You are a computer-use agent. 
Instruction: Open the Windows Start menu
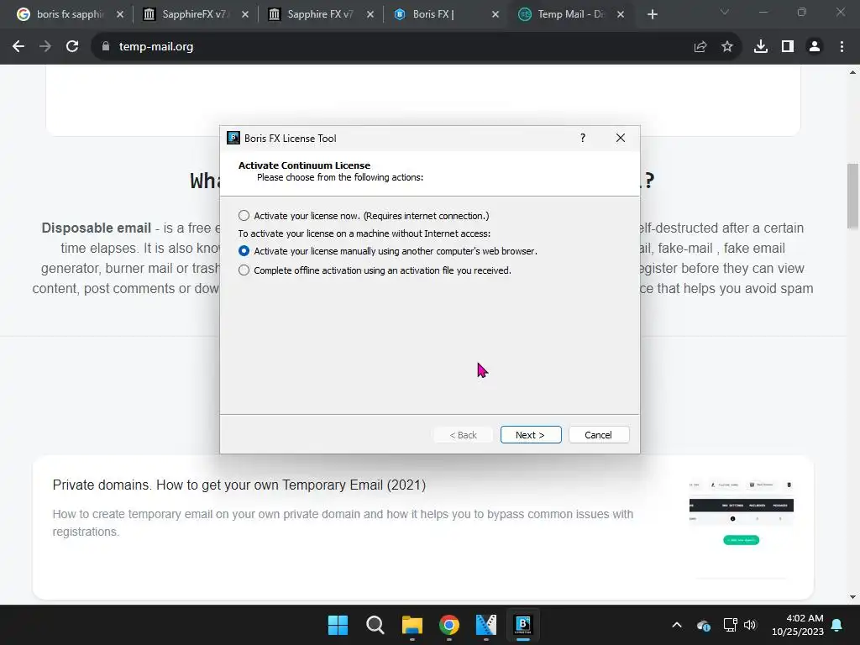[338, 625]
